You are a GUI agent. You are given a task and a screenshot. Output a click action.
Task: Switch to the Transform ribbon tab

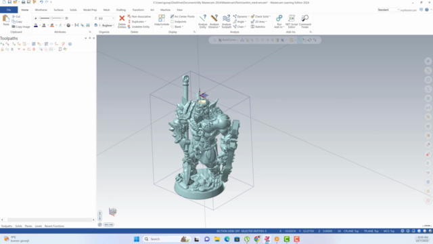[138, 9]
